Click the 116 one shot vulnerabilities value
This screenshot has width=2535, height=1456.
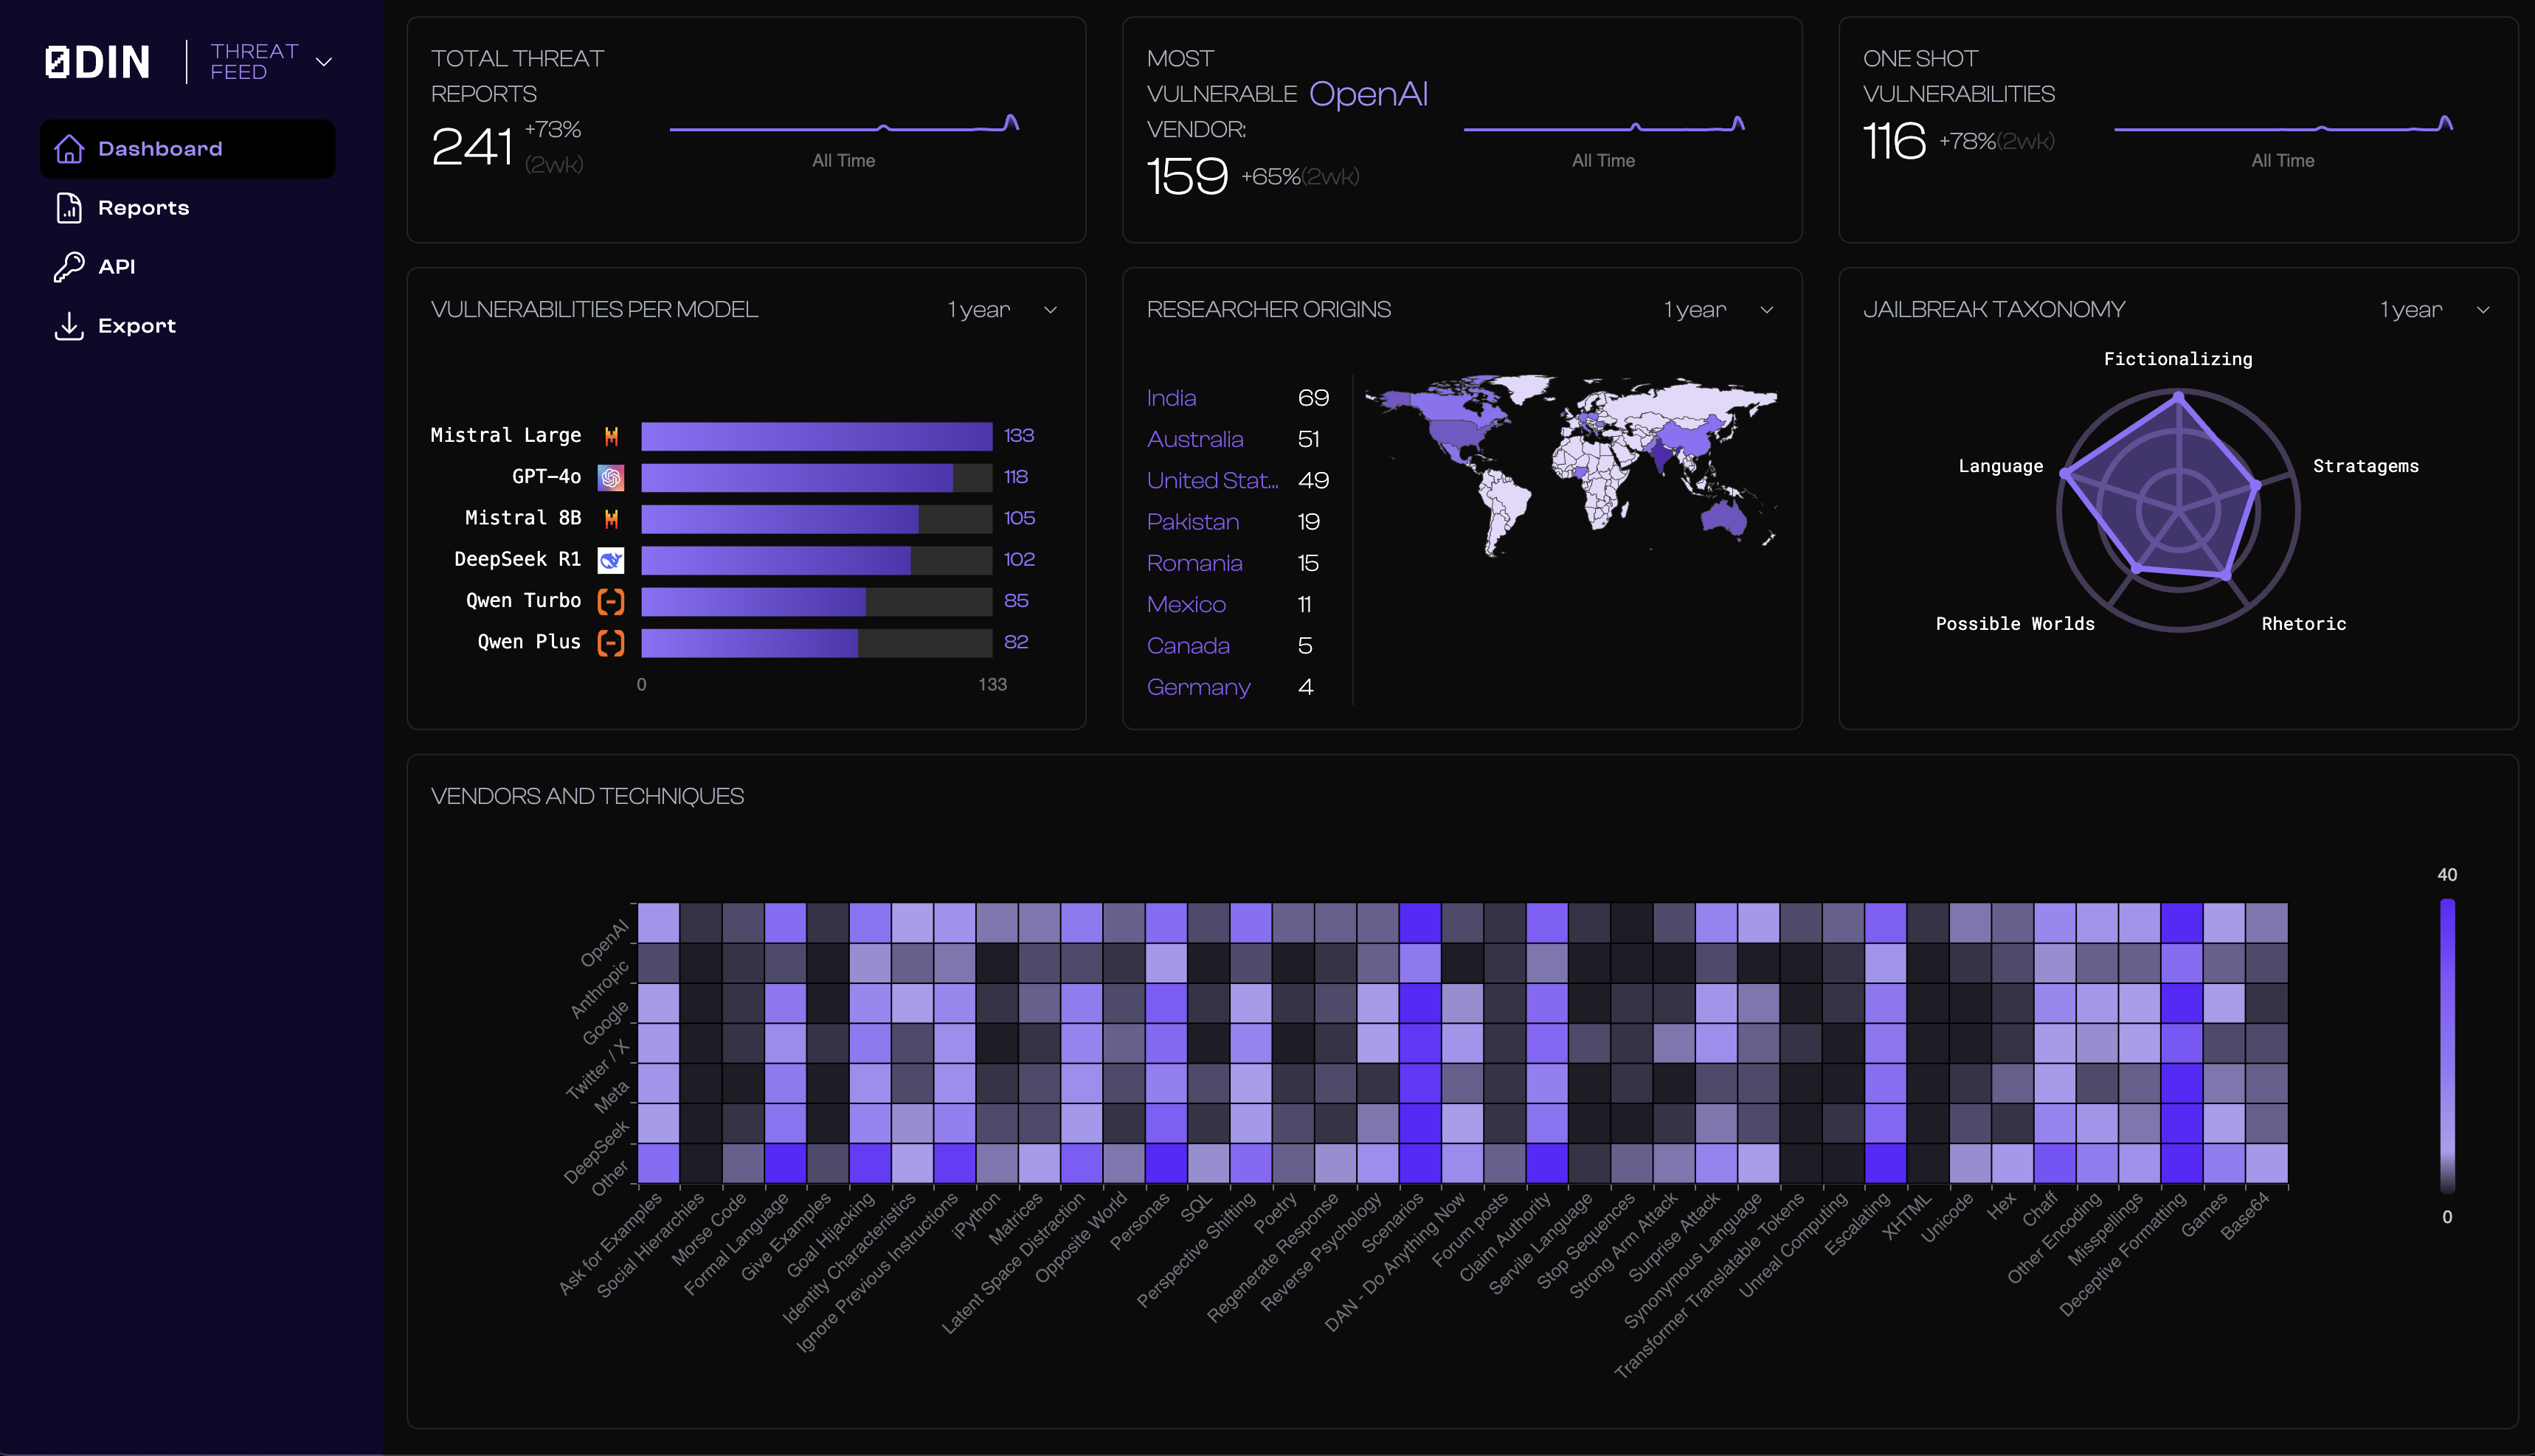tap(1894, 141)
